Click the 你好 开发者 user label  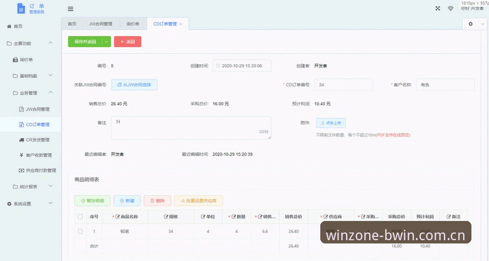472,8
